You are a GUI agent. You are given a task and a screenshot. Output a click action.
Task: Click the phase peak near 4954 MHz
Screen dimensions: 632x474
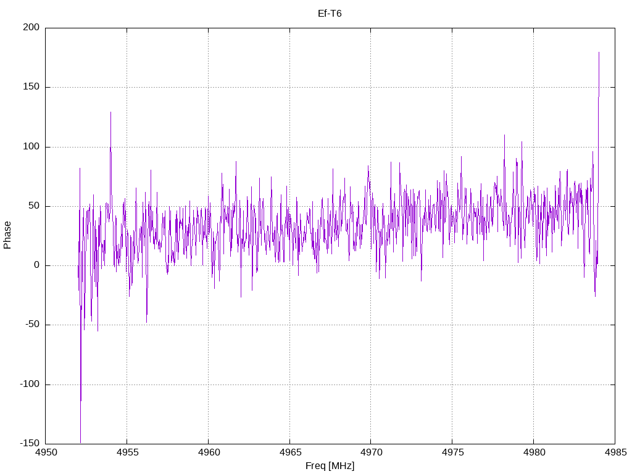110,112
